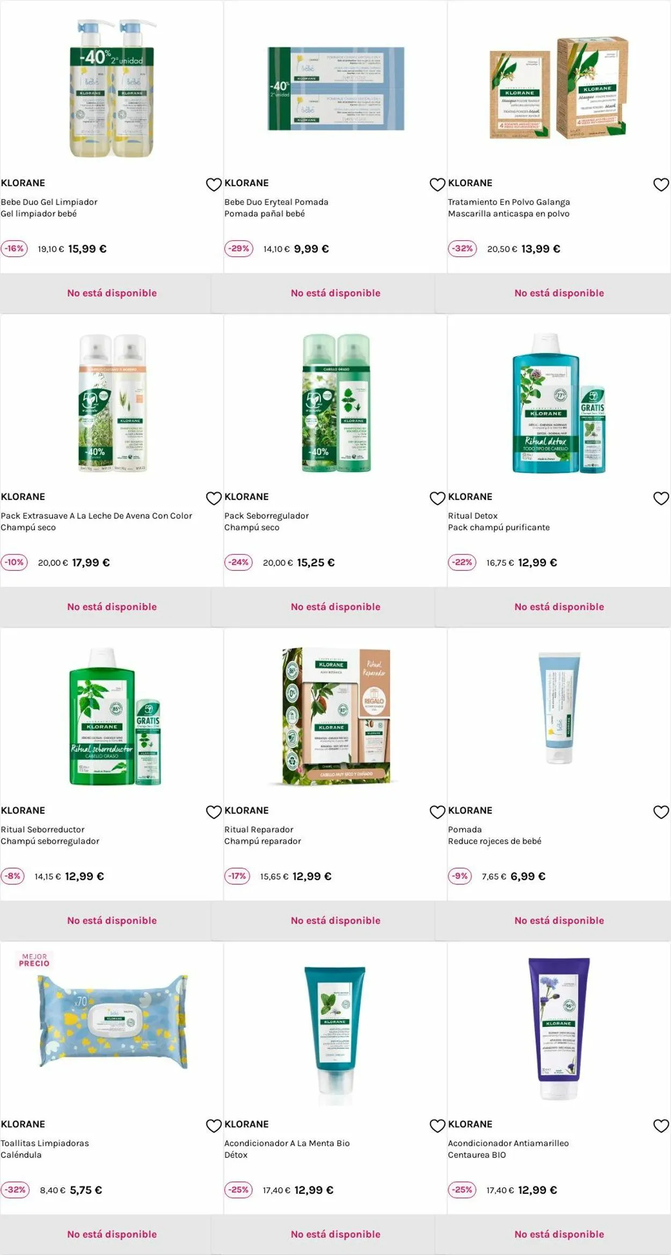The height and width of the screenshot is (1255, 671).
Task: Open Tratamiento En Polvo Galanga title link
Action: [x=509, y=202]
